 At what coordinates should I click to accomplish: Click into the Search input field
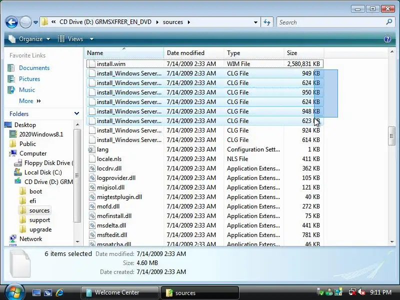pyautogui.click(x=331, y=22)
